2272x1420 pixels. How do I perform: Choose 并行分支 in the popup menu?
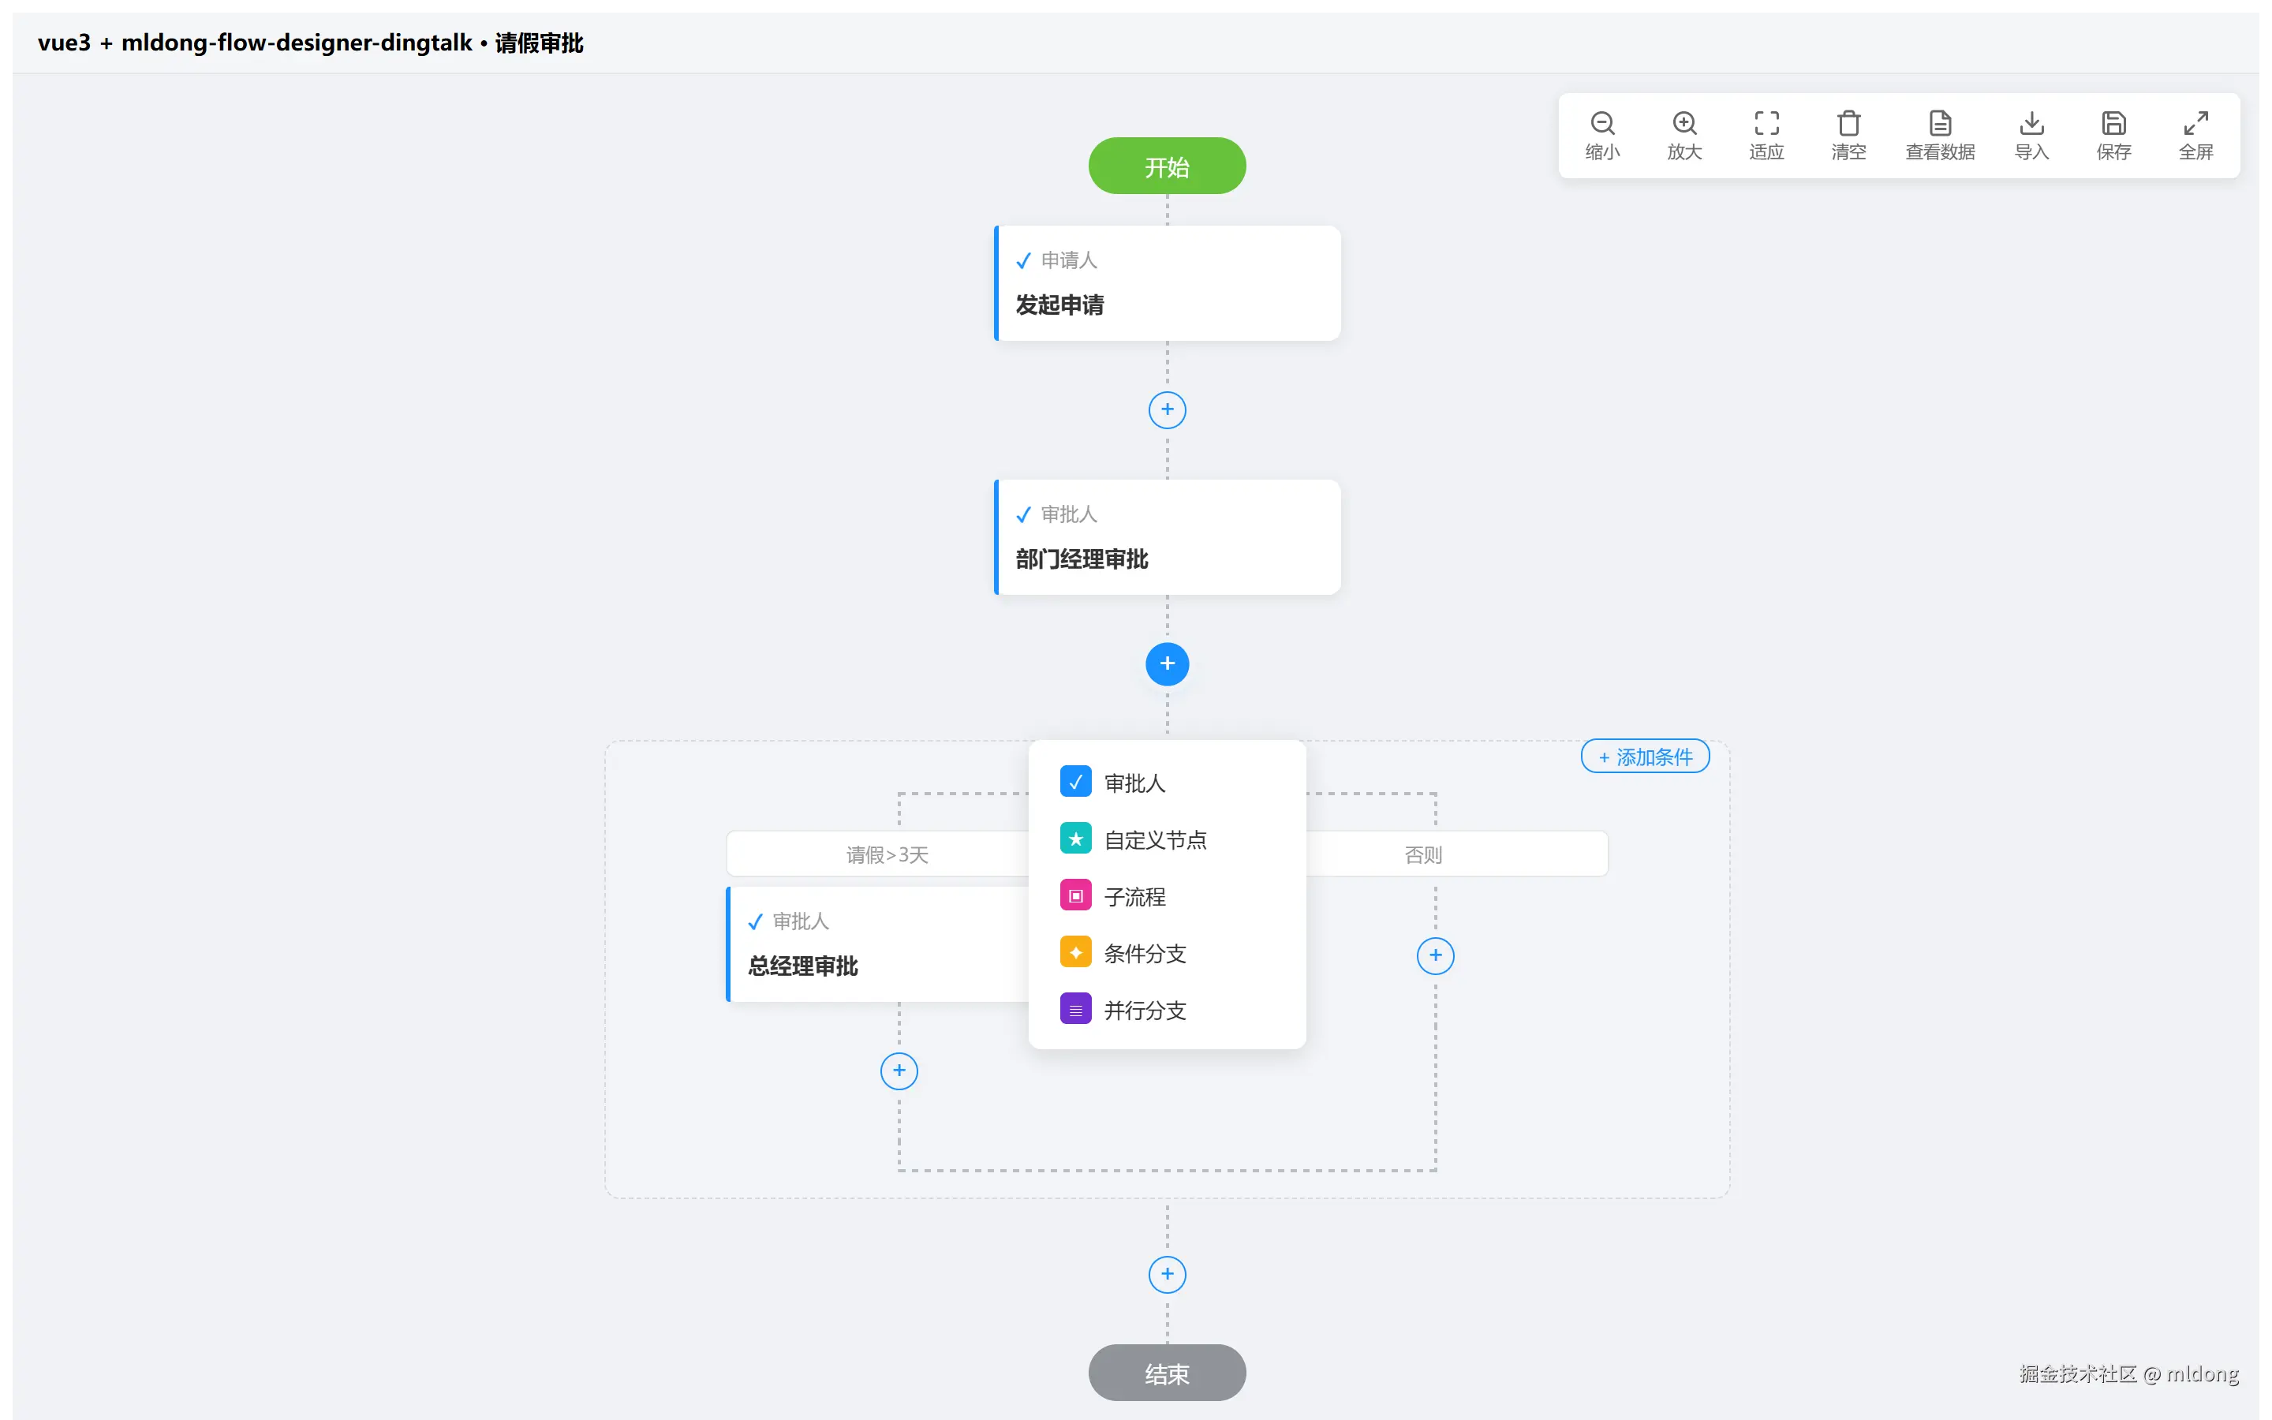(1167, 1010)
